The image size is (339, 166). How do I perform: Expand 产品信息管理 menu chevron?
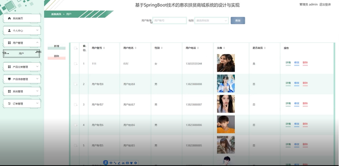pyautogui.click(x=37, y=79)
